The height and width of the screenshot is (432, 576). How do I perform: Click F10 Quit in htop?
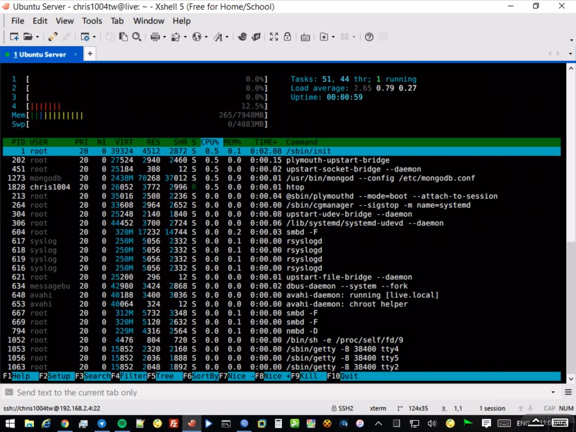(349, 376)
